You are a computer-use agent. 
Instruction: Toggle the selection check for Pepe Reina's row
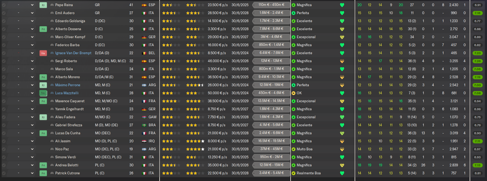tap(4, 5)
